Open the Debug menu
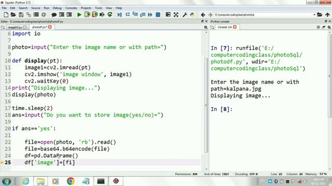The width and height of the screenshot is (332, 186). (x=57, y=8)
